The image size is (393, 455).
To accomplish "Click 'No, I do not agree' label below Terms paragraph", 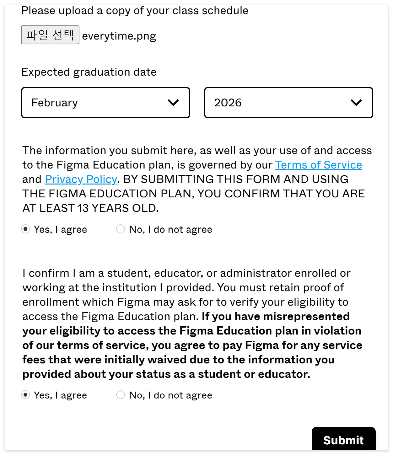I will coord(170,229).
